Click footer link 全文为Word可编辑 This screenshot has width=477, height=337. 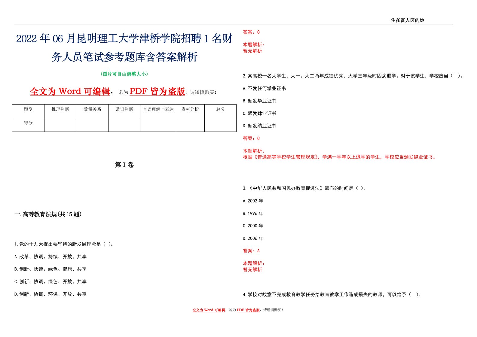click(209, 310)
